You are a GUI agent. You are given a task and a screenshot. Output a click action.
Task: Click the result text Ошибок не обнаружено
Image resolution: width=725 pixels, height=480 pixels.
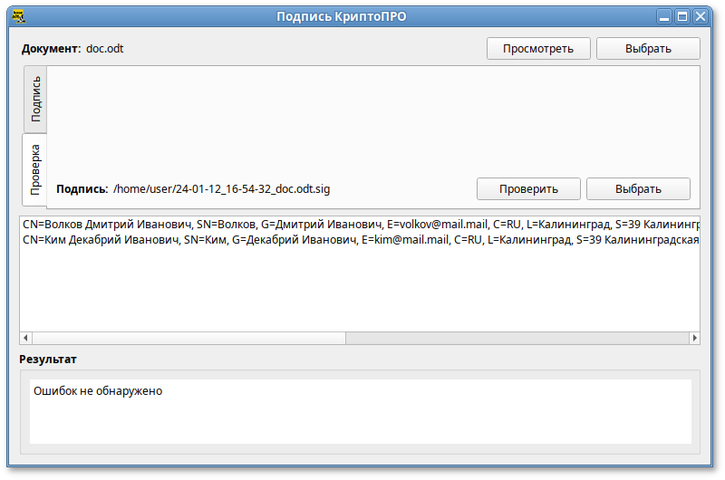coord(98,391)
